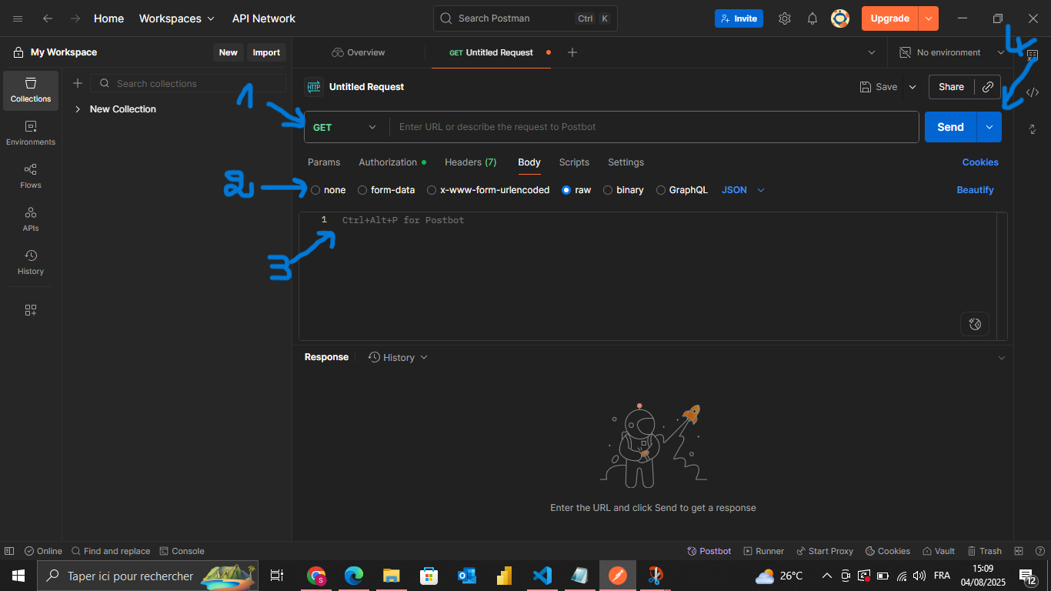The height and width of the screenshot is (591, 1051).
Task: Click the Save button
Action: point(879,87)
